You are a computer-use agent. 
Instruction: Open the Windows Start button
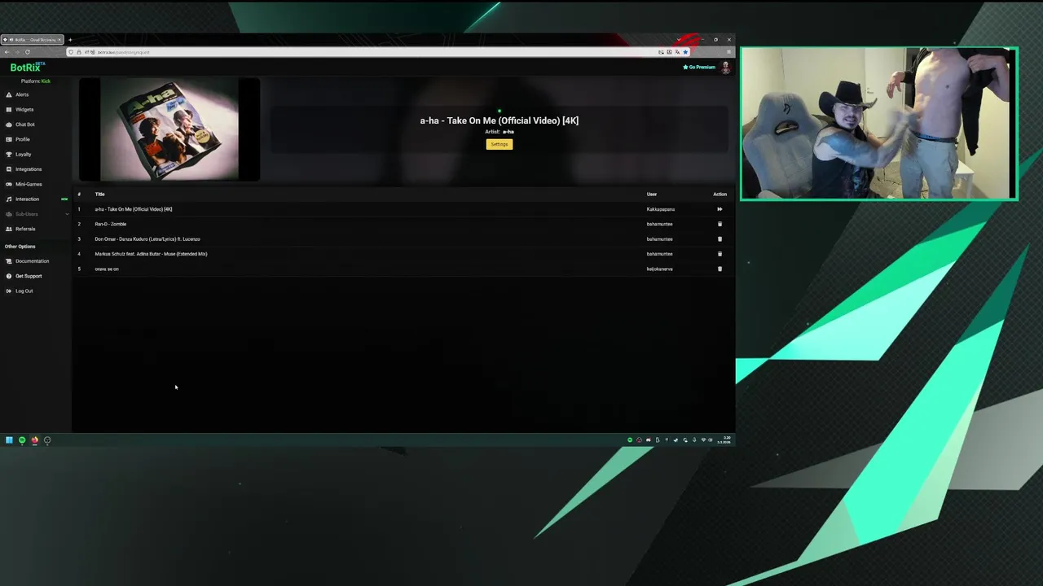pyautogui.click(x=9, y=440)
